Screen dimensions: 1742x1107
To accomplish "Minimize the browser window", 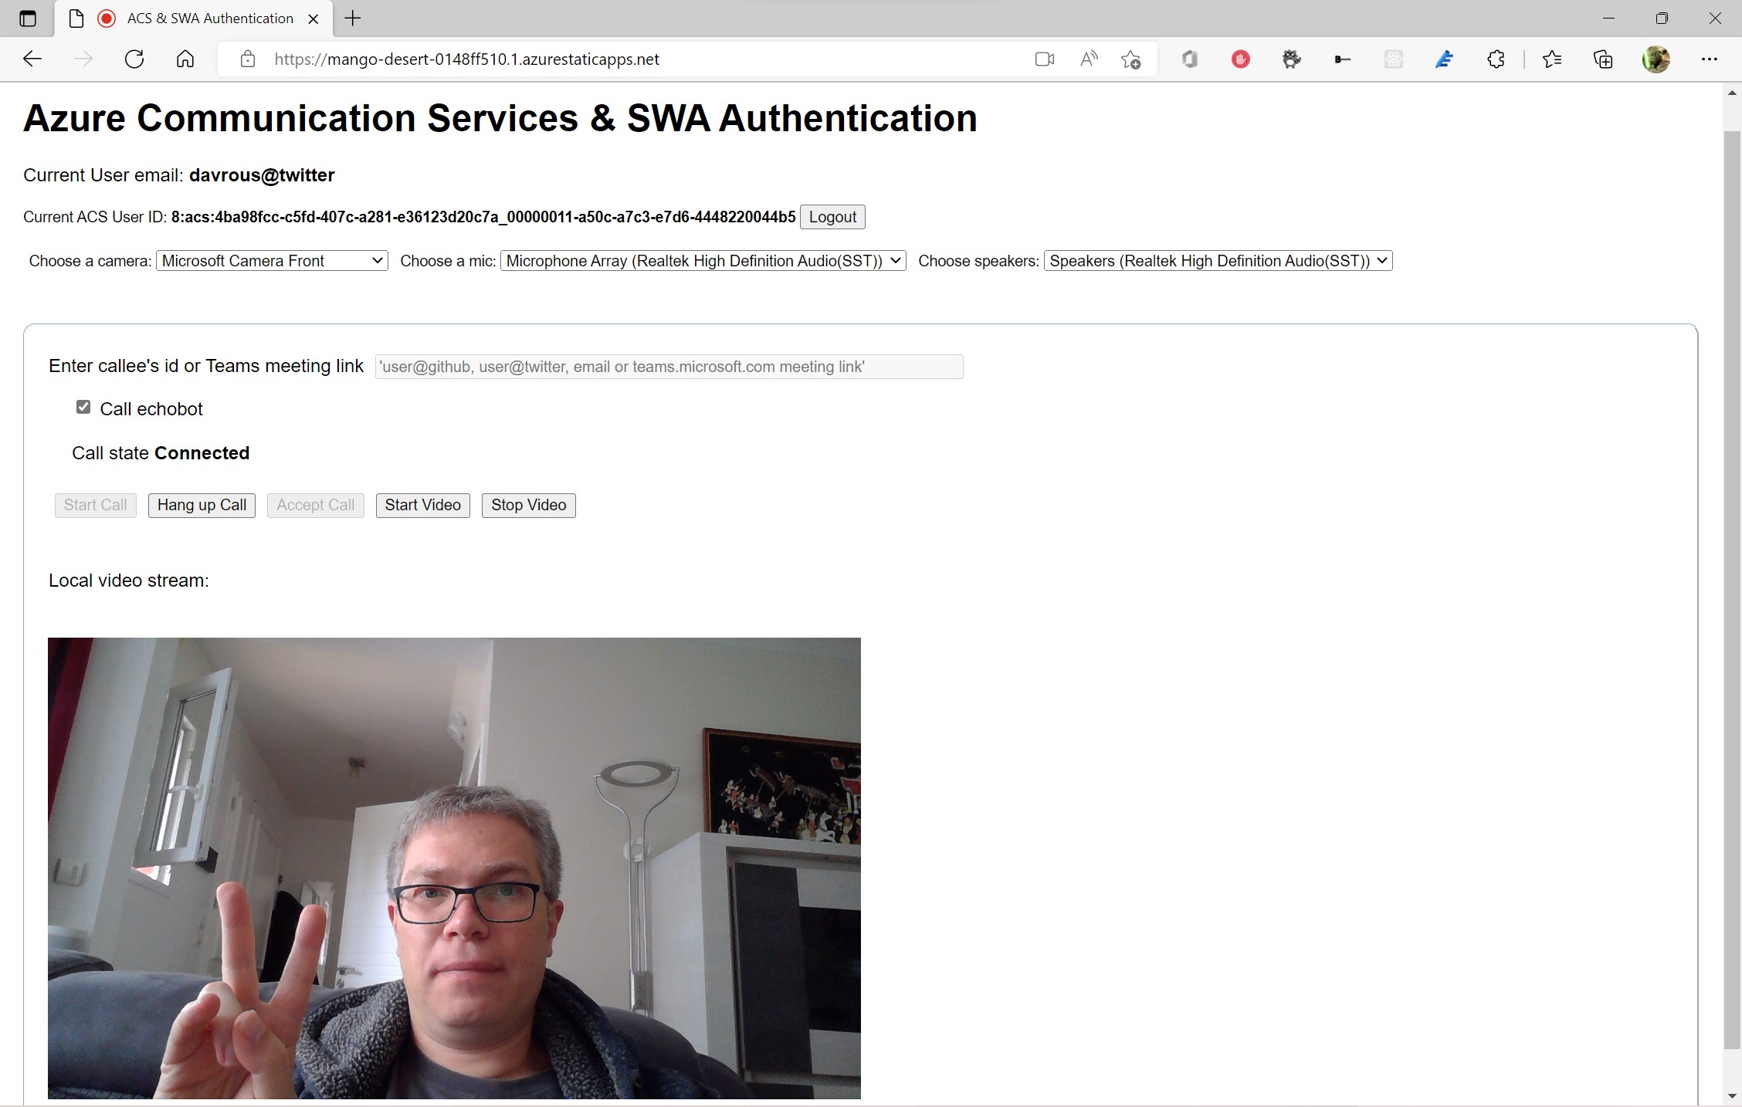I will point(1609,19).
